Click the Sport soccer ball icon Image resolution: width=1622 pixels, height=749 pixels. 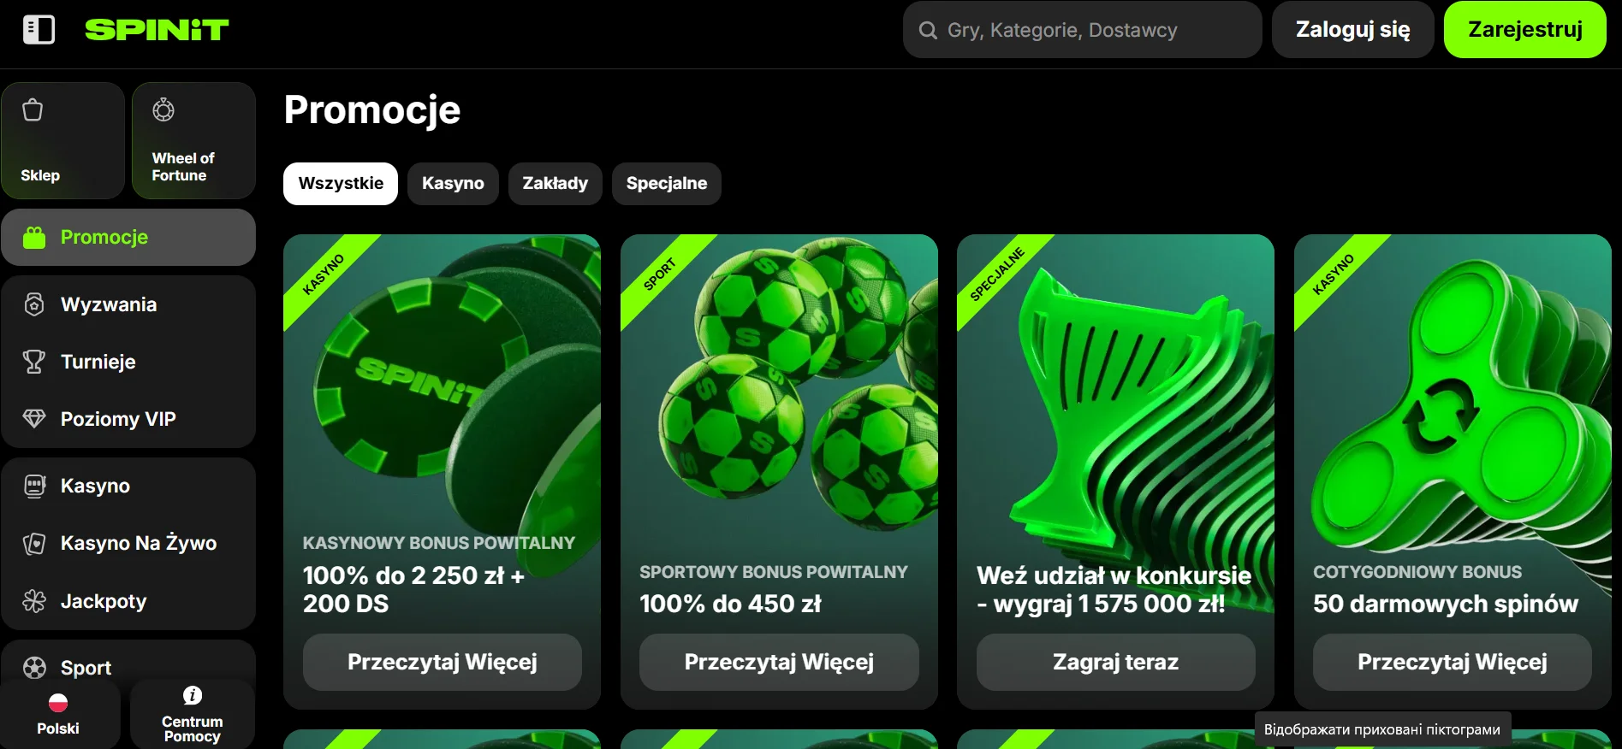34,668
